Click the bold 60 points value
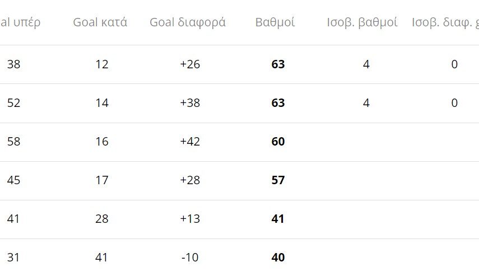Screen dimensions: 479x276 (x=278, y=142)
